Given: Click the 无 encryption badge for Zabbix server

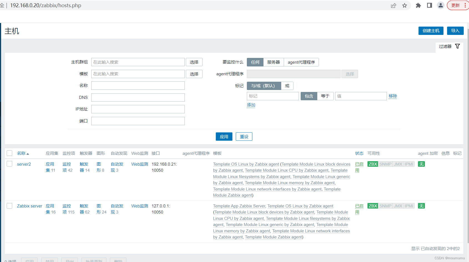Looking at the screenshot, I should pyautogui.click(x=421, y=206).
